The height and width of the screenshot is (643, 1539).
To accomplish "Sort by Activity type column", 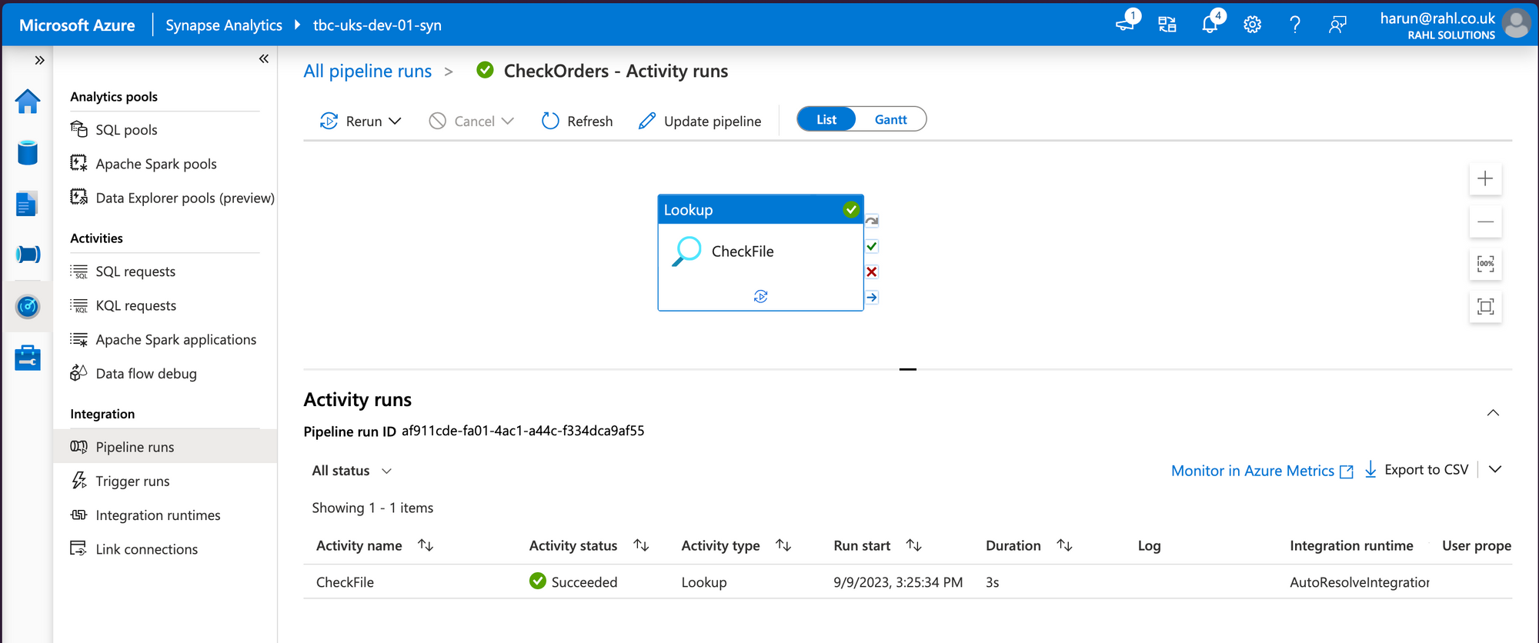I will tap(783, 545).
